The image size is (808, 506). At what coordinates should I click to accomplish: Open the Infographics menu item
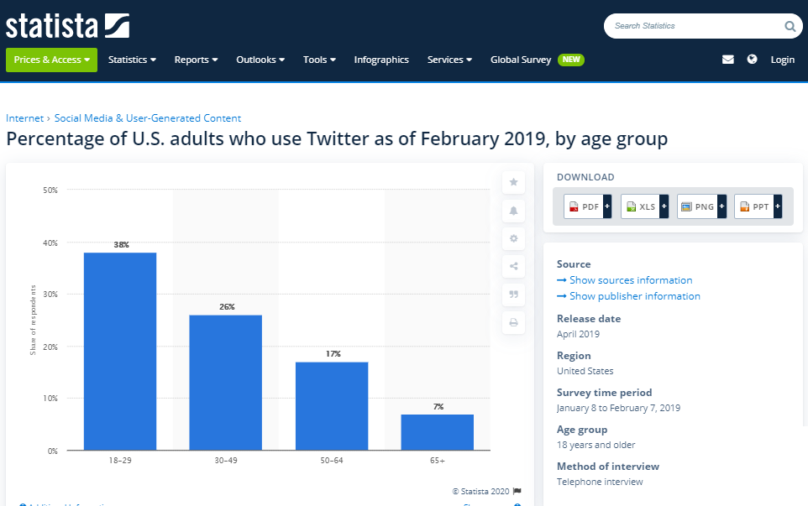click(x=381, y=60)
